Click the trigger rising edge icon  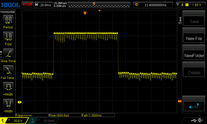(182, 5)
